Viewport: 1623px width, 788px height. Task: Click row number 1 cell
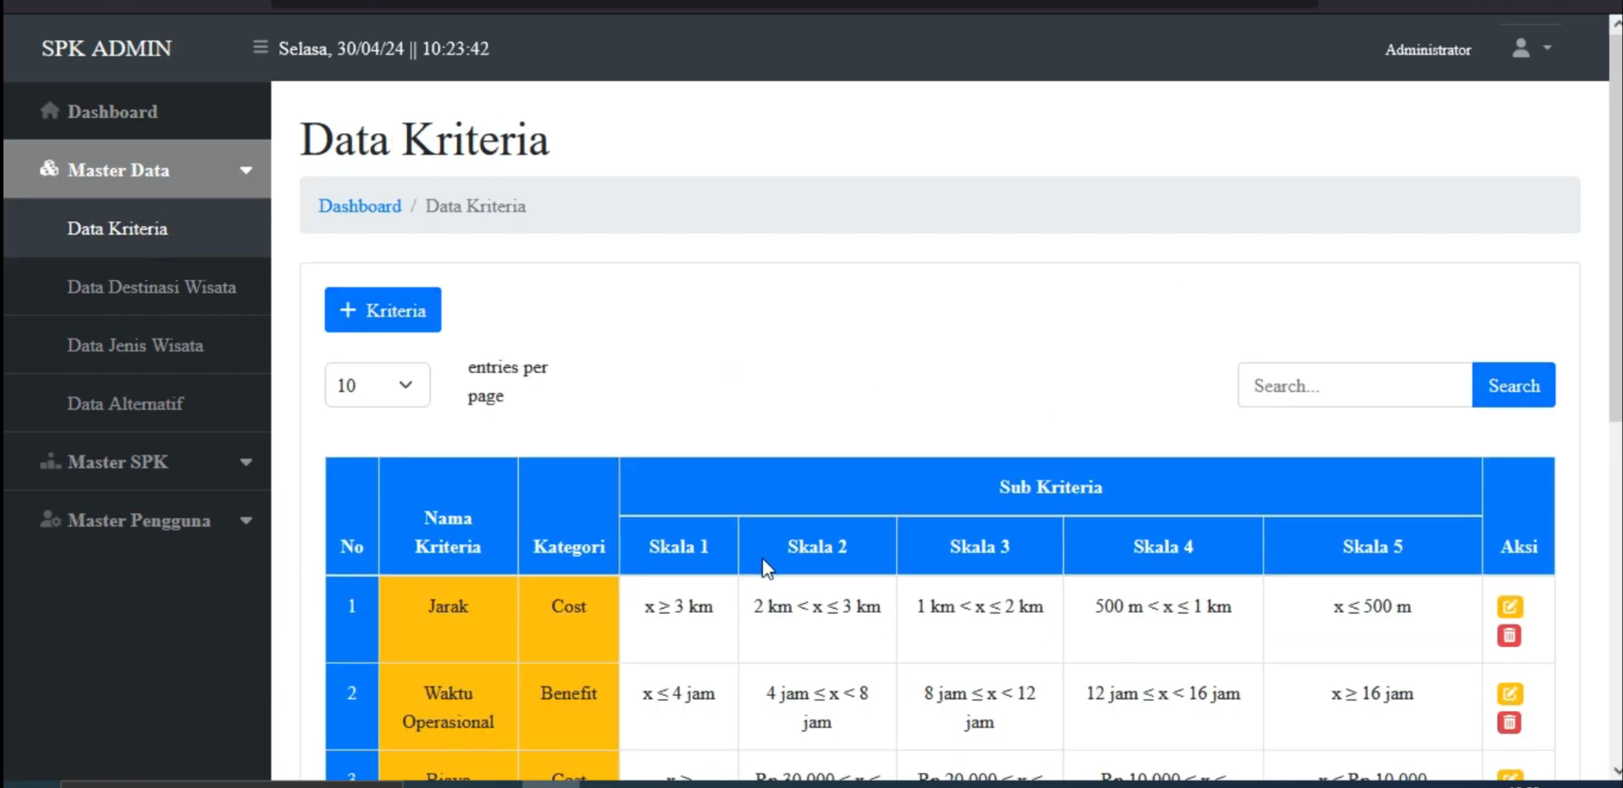click(x=351, y=619)
